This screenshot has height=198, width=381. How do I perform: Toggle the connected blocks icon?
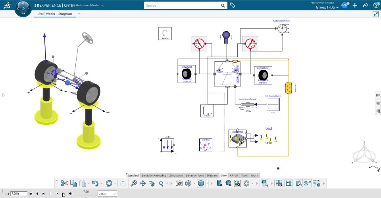tap(308, 183)
